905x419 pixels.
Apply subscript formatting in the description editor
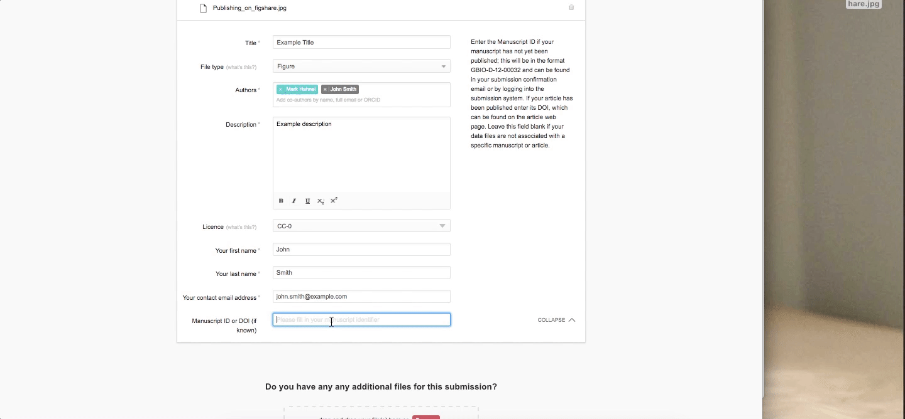[321, 201]
